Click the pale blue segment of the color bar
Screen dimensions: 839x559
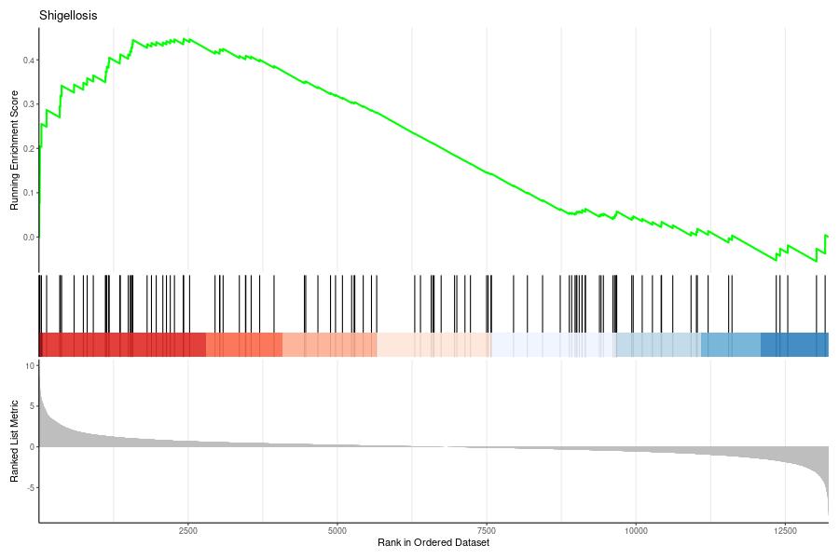click(x=659, y=345)
